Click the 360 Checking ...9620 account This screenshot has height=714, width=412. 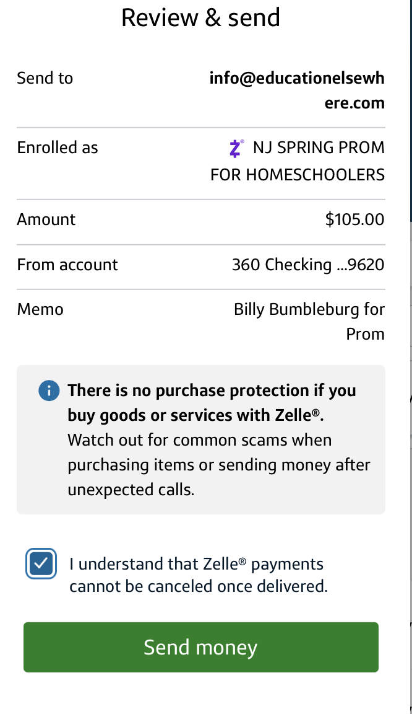pos(307,265)
